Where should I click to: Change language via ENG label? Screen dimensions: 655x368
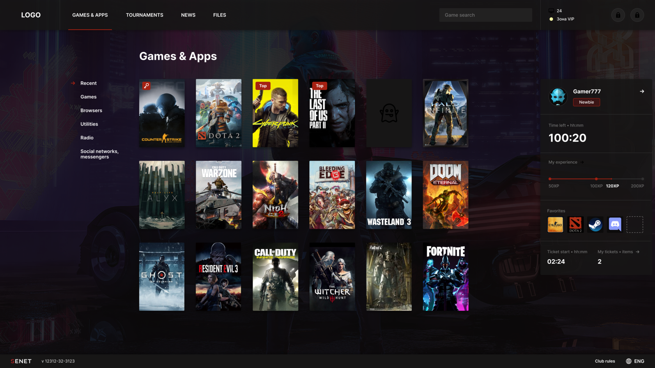(x=639, y=361)
